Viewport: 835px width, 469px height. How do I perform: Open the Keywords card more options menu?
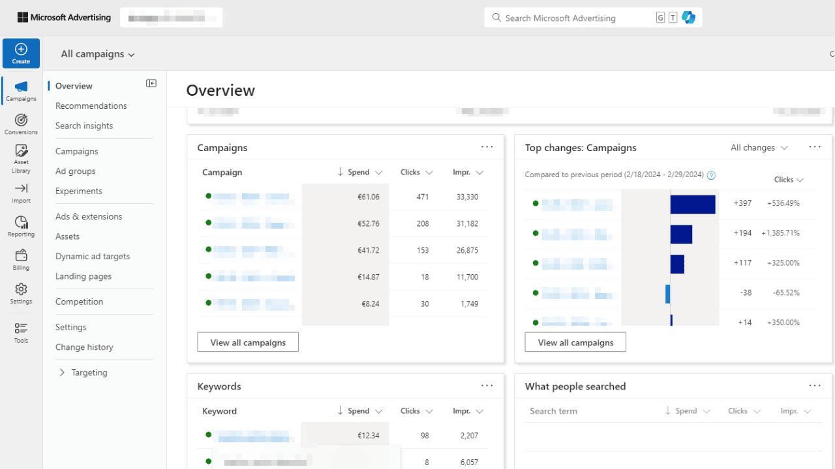pos(487,386)
